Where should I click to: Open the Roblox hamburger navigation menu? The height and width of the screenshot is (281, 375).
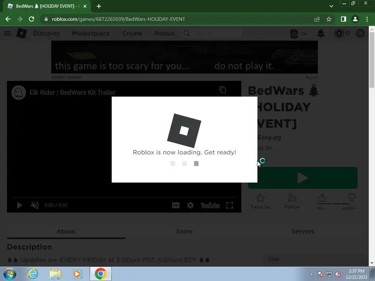click(7, 33)
